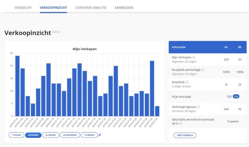249x147 pixels.
Task: Open the CONVERSIE ANALYSE tab
Action: [91, 8]
